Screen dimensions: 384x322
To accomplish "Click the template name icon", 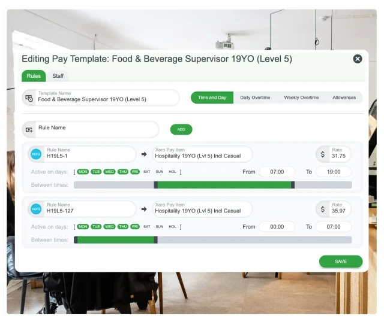I will pos(29,98).
